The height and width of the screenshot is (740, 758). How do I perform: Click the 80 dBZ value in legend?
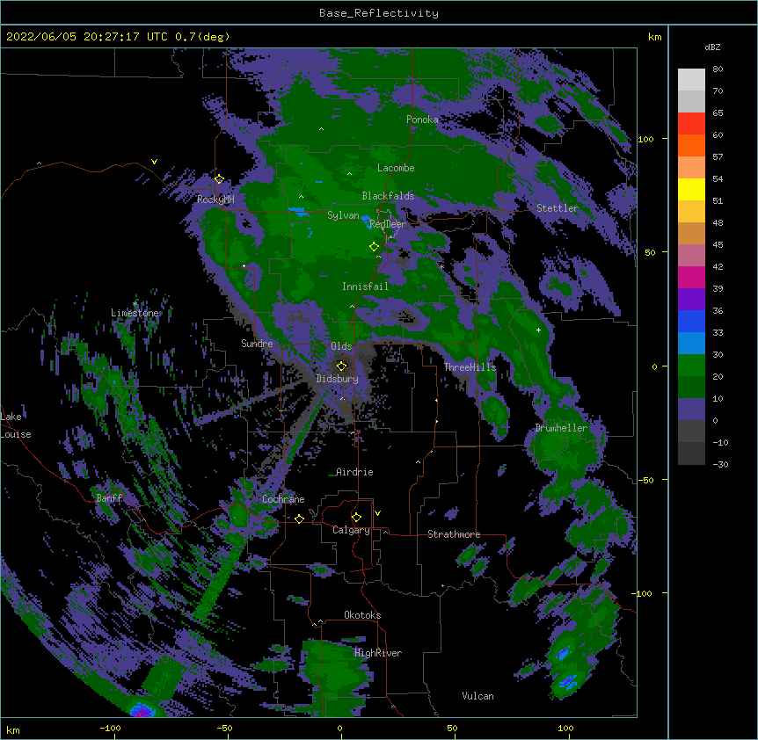point(718,69)
